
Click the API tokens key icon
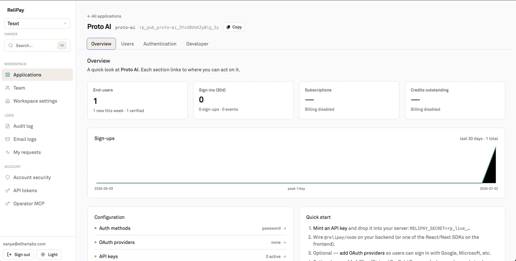point(7,190)
